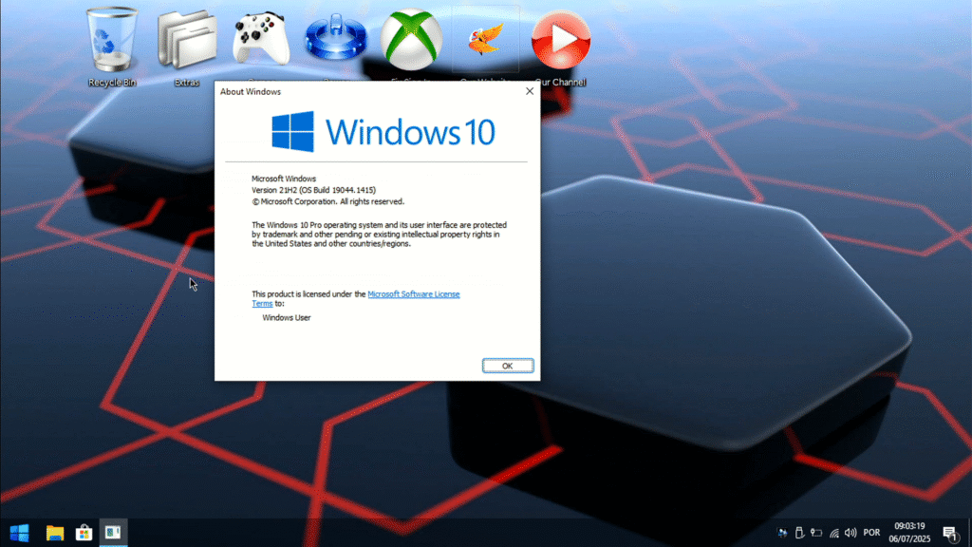
Task: Select the blue joystick-base desktop icon
Action: pyautogui.click(x=335, y=38)
